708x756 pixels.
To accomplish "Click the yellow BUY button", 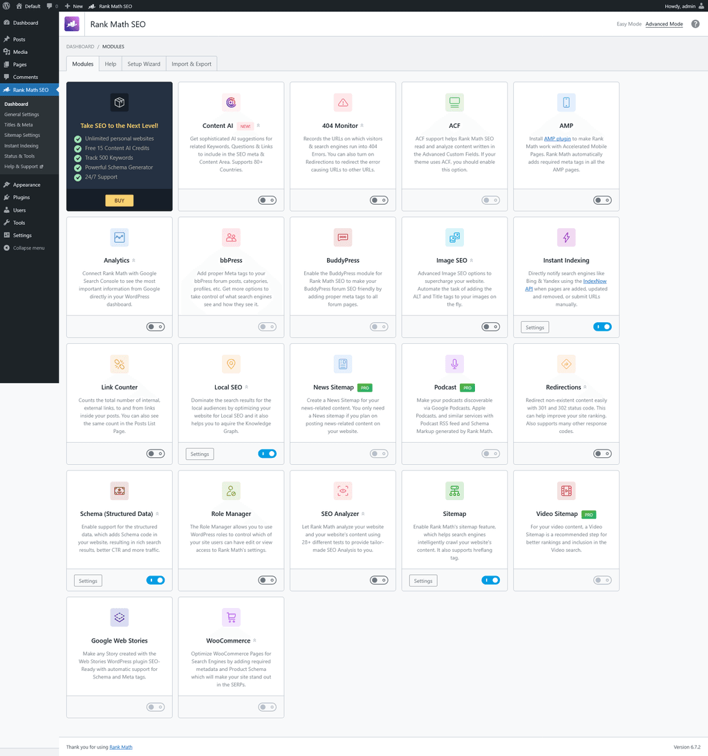I will (x=120, y=201).
